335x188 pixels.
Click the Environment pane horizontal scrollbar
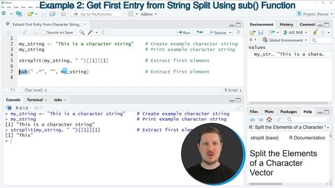tap(289, 103)
